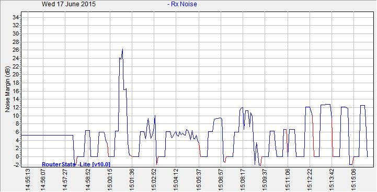
Task: Click the 30 value on the y-axis
Action: pos(16,33)
